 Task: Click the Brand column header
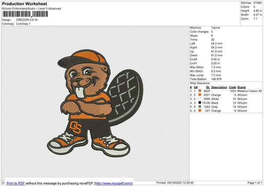pyautogui.click(x=242, y=87)
